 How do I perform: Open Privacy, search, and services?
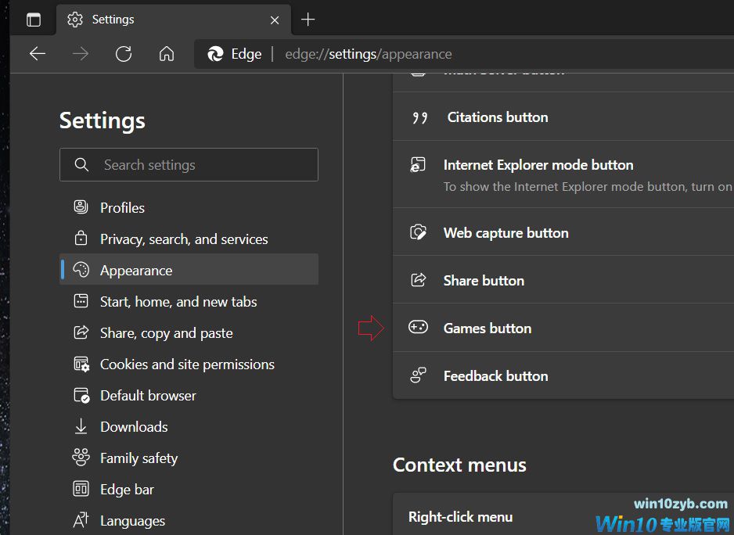coord(184,239)
